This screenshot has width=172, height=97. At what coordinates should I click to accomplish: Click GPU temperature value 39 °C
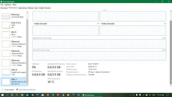pos(51,82)
